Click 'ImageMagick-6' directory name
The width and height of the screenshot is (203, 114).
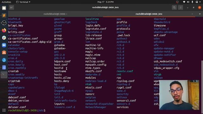[x=64, y=91]
